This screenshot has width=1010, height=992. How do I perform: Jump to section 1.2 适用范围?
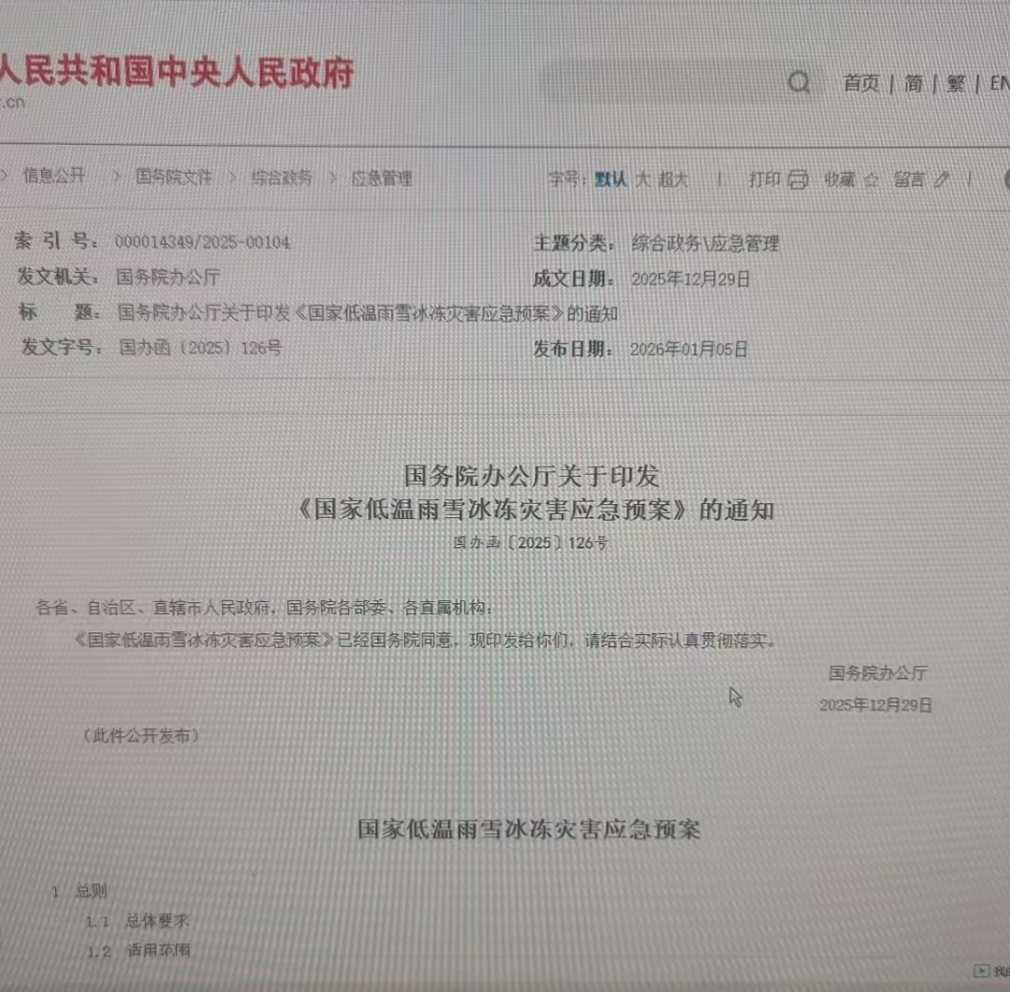(x=158, y=952)
